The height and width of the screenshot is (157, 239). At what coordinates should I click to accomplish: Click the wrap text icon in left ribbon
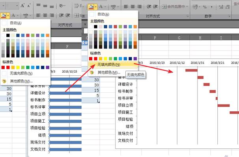click(x=77, y=6)
